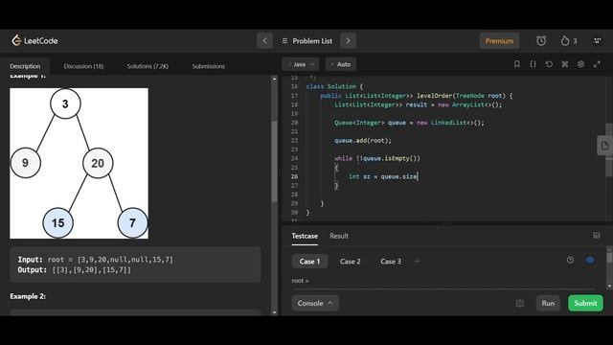Click the 'queue.add(root);' code line
Image resolution: width=613 pixels, height=345 pixels.
click(x=362, y=141)
